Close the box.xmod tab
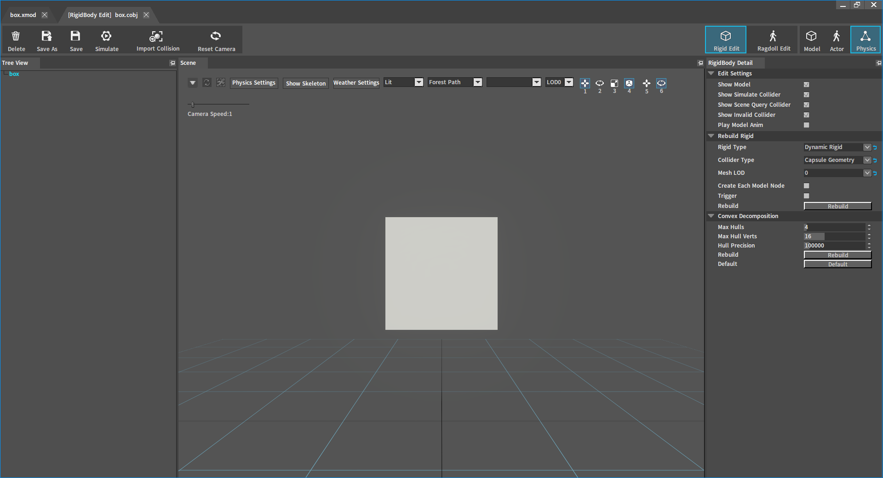The width and height of the screenshot is (883, 478). [45, 15]
